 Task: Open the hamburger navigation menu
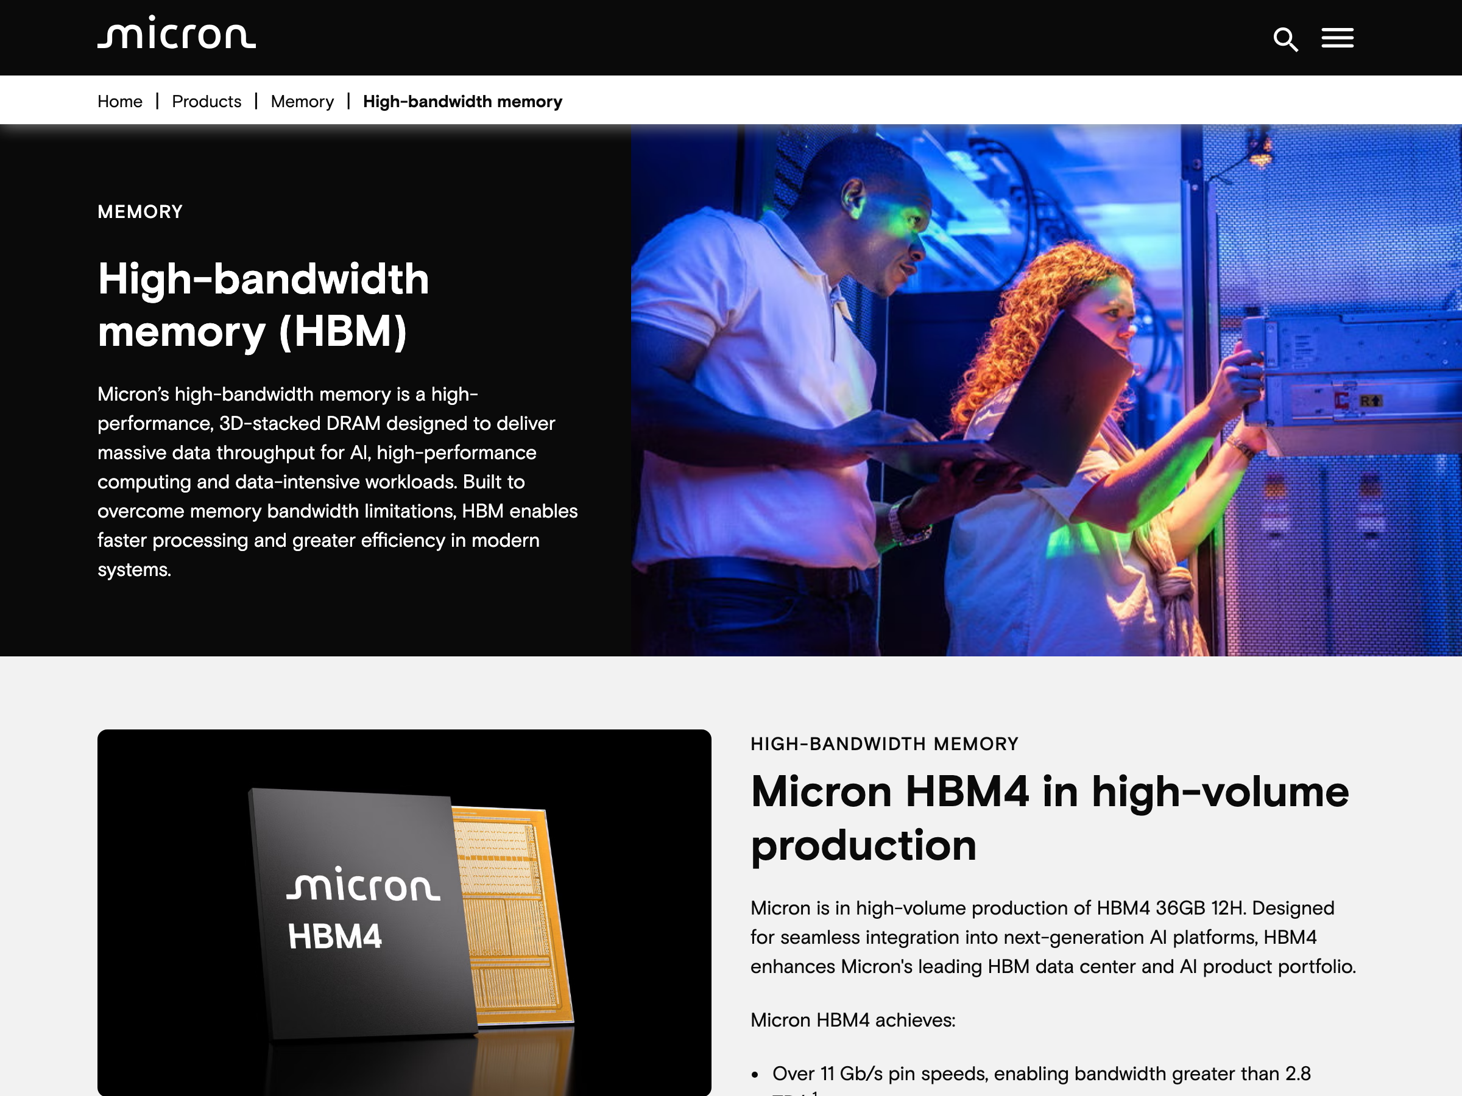point(1337,38)
